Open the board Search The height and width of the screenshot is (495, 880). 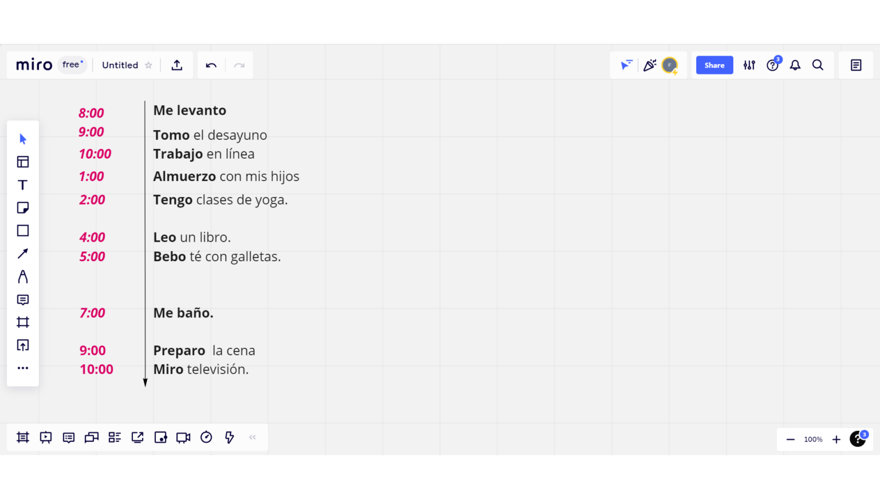click(x=818, y=65)
